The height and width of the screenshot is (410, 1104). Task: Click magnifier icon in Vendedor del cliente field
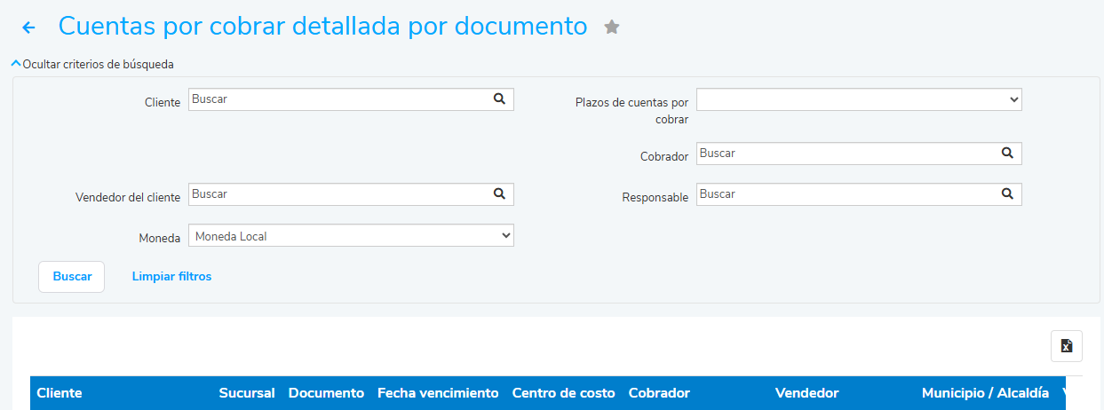(x=499, y=194)
